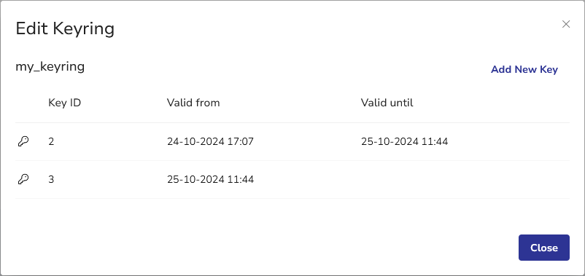The image size is (585, 276).
Task: Click the key icon for Key ID 3
Action: point(23,180)
